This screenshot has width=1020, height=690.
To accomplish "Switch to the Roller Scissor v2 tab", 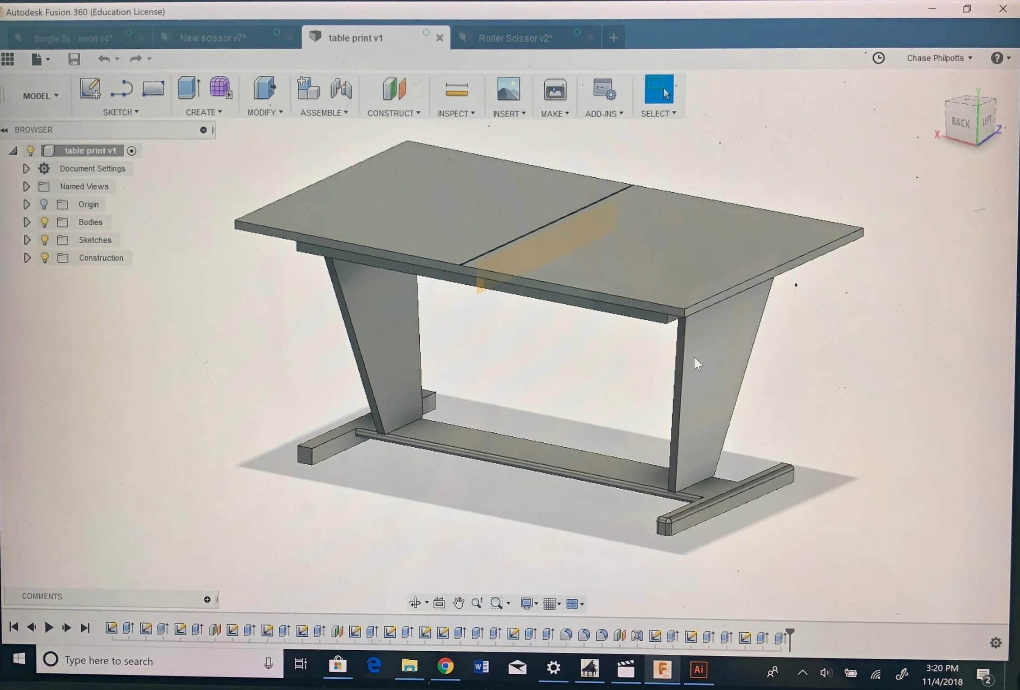I will (515, 38).
